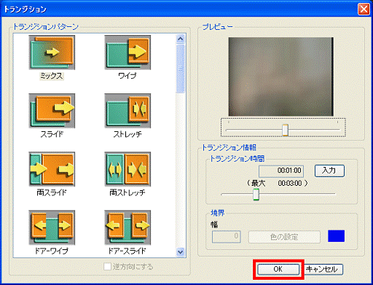The height and width of the screenshot is (285, 373).
Task: Click the transition time slider thumb
Action: tap(256, 195)
